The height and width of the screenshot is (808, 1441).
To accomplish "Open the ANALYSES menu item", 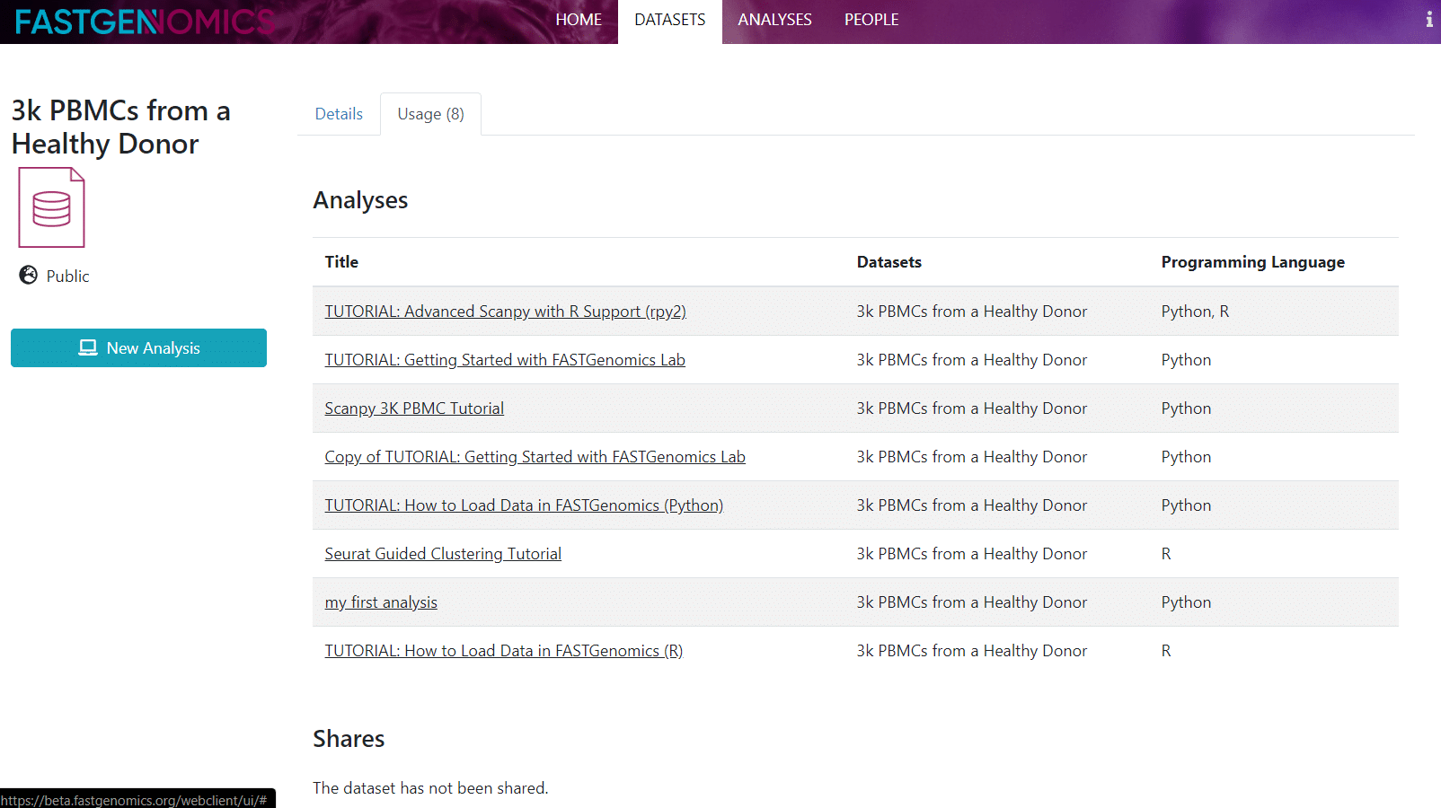I will pyautogui.click(x=774, y=20).
